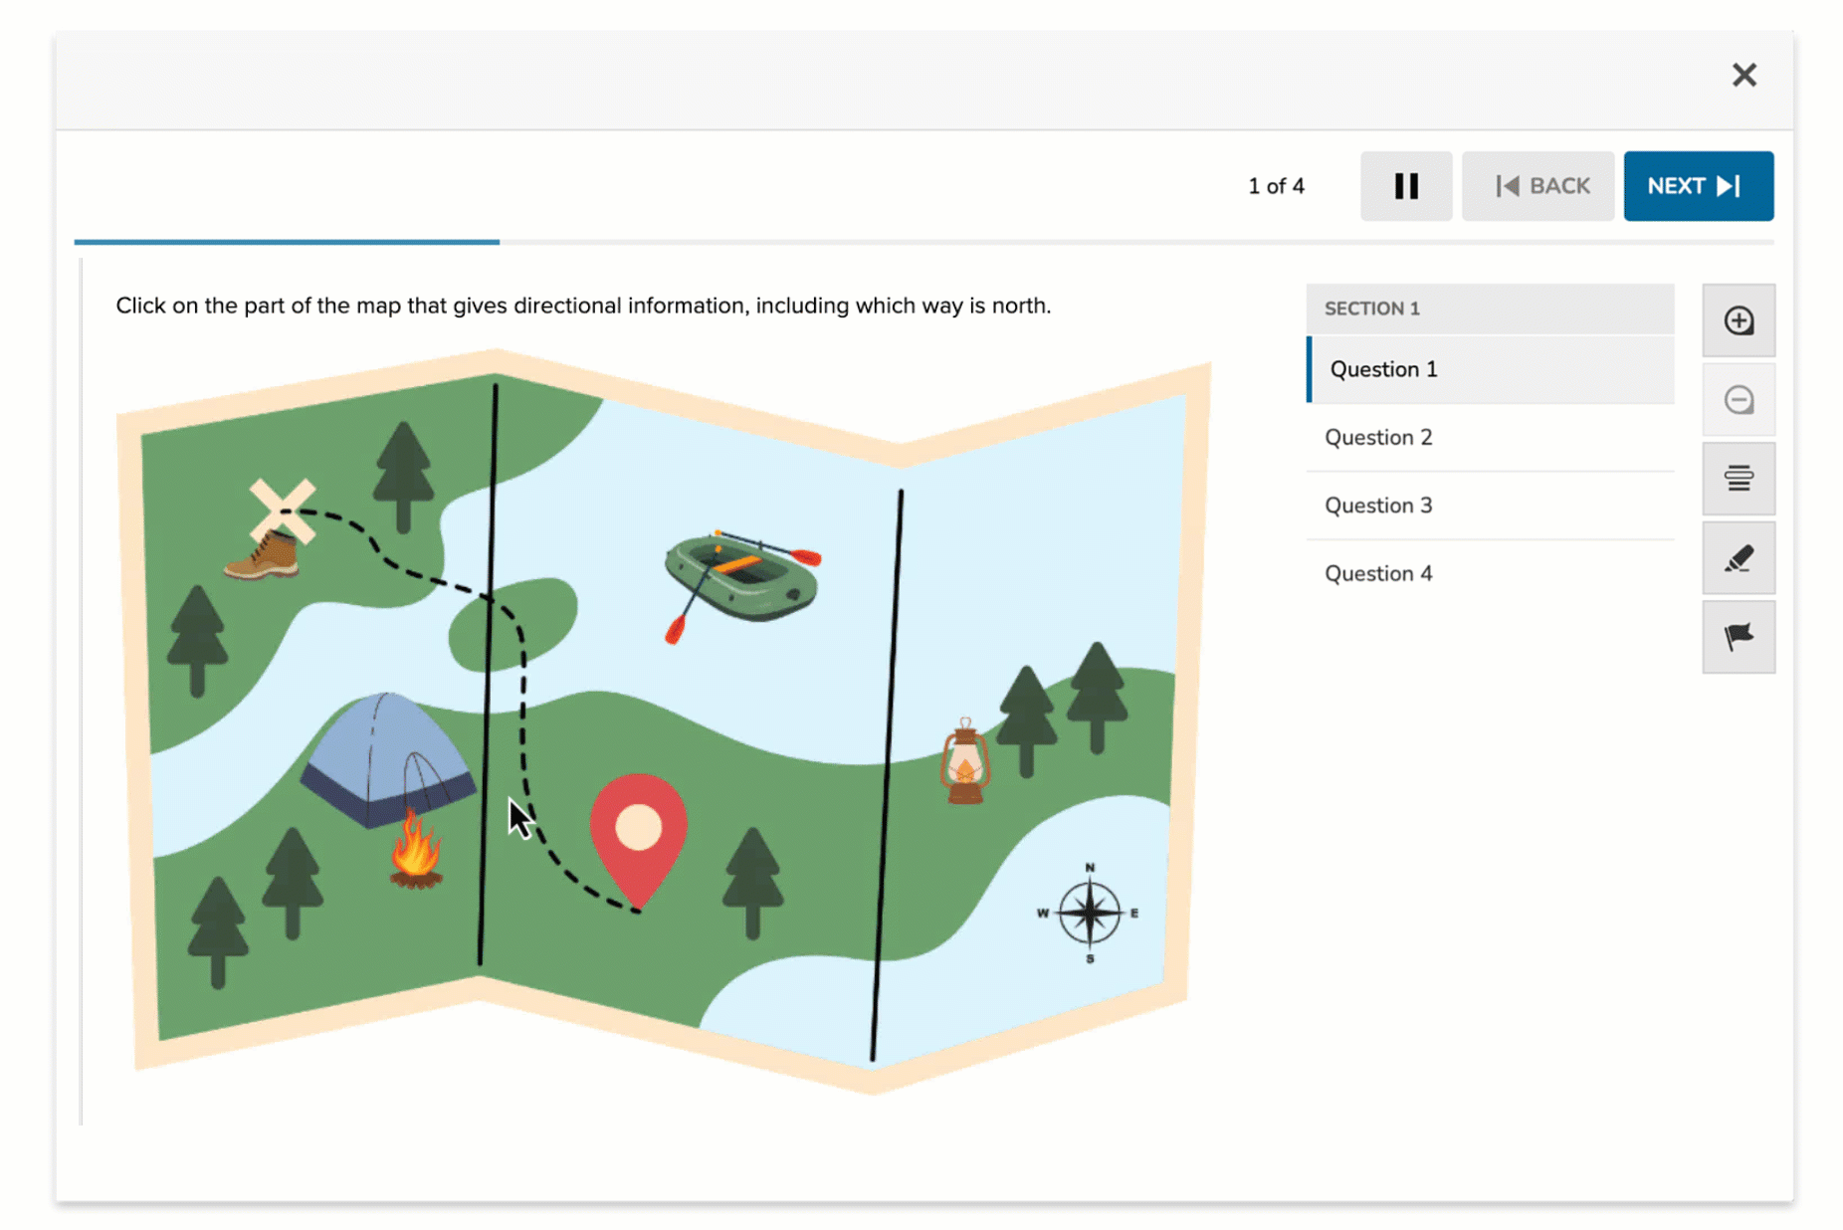Jump to Question 4
The height and width of the screenshot is (1230, 1843).
click(1490, 573)
